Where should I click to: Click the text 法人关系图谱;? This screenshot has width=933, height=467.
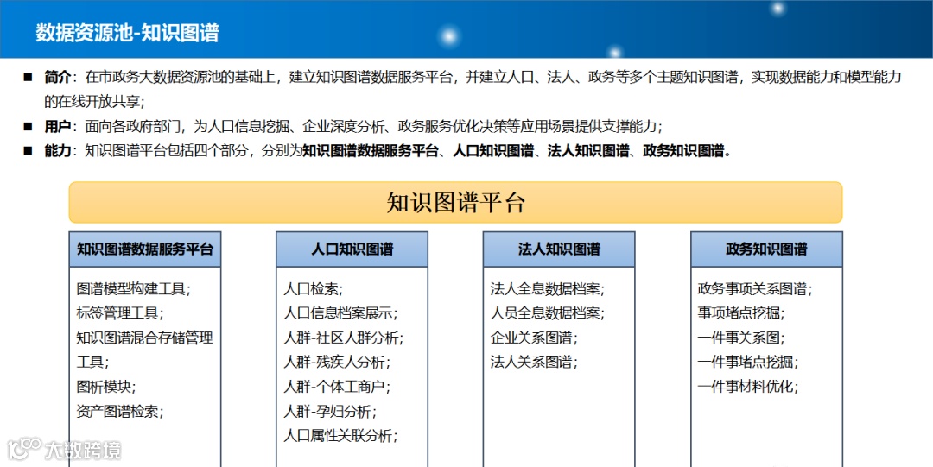534,363
